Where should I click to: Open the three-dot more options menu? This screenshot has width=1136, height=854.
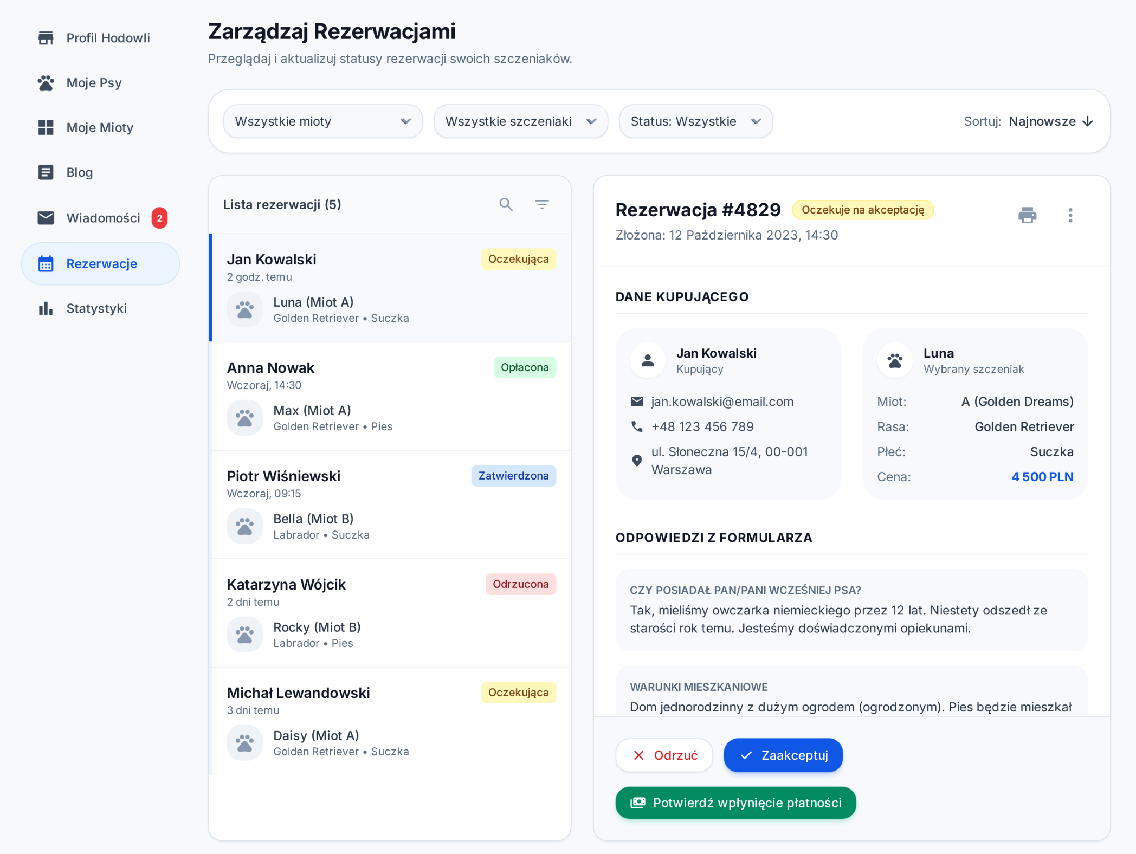tap(1070, 215)
